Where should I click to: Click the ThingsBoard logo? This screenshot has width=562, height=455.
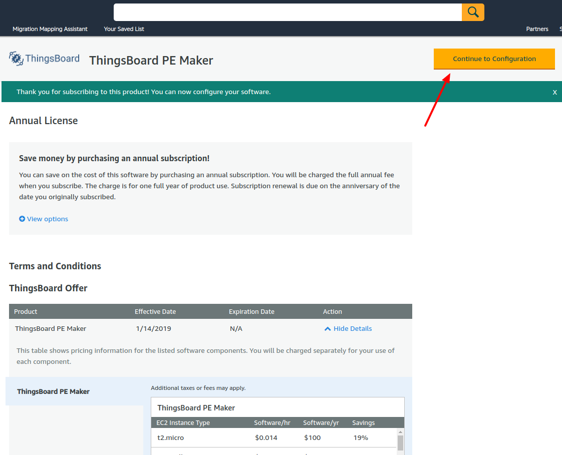click(45, 59)
